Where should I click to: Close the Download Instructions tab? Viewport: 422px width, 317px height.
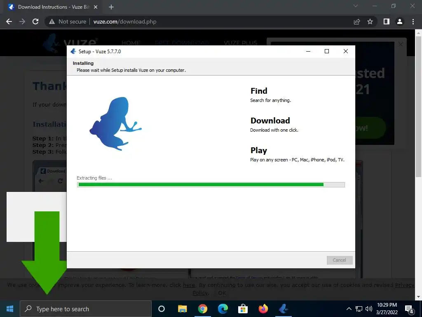96,7
